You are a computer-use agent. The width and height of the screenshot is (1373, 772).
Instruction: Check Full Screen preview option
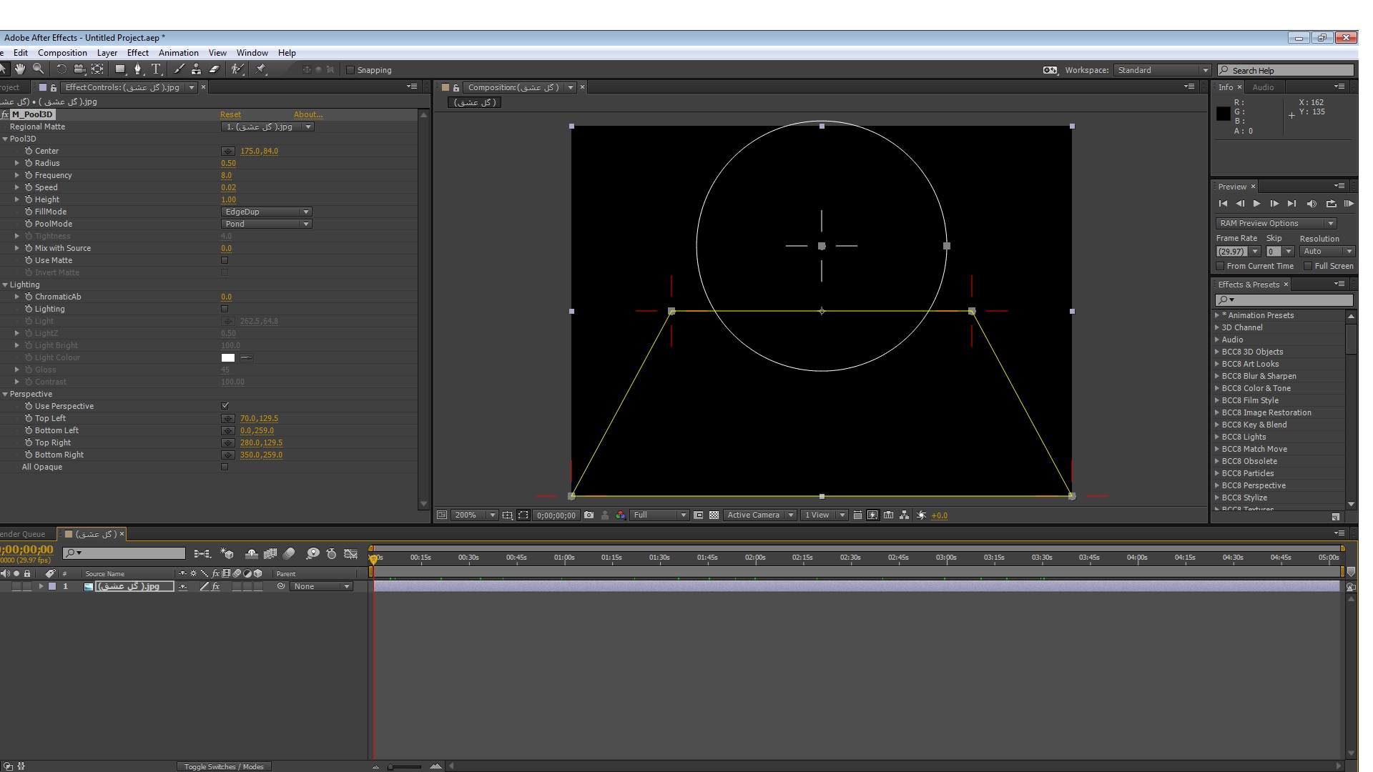(x=1308, y=266)
